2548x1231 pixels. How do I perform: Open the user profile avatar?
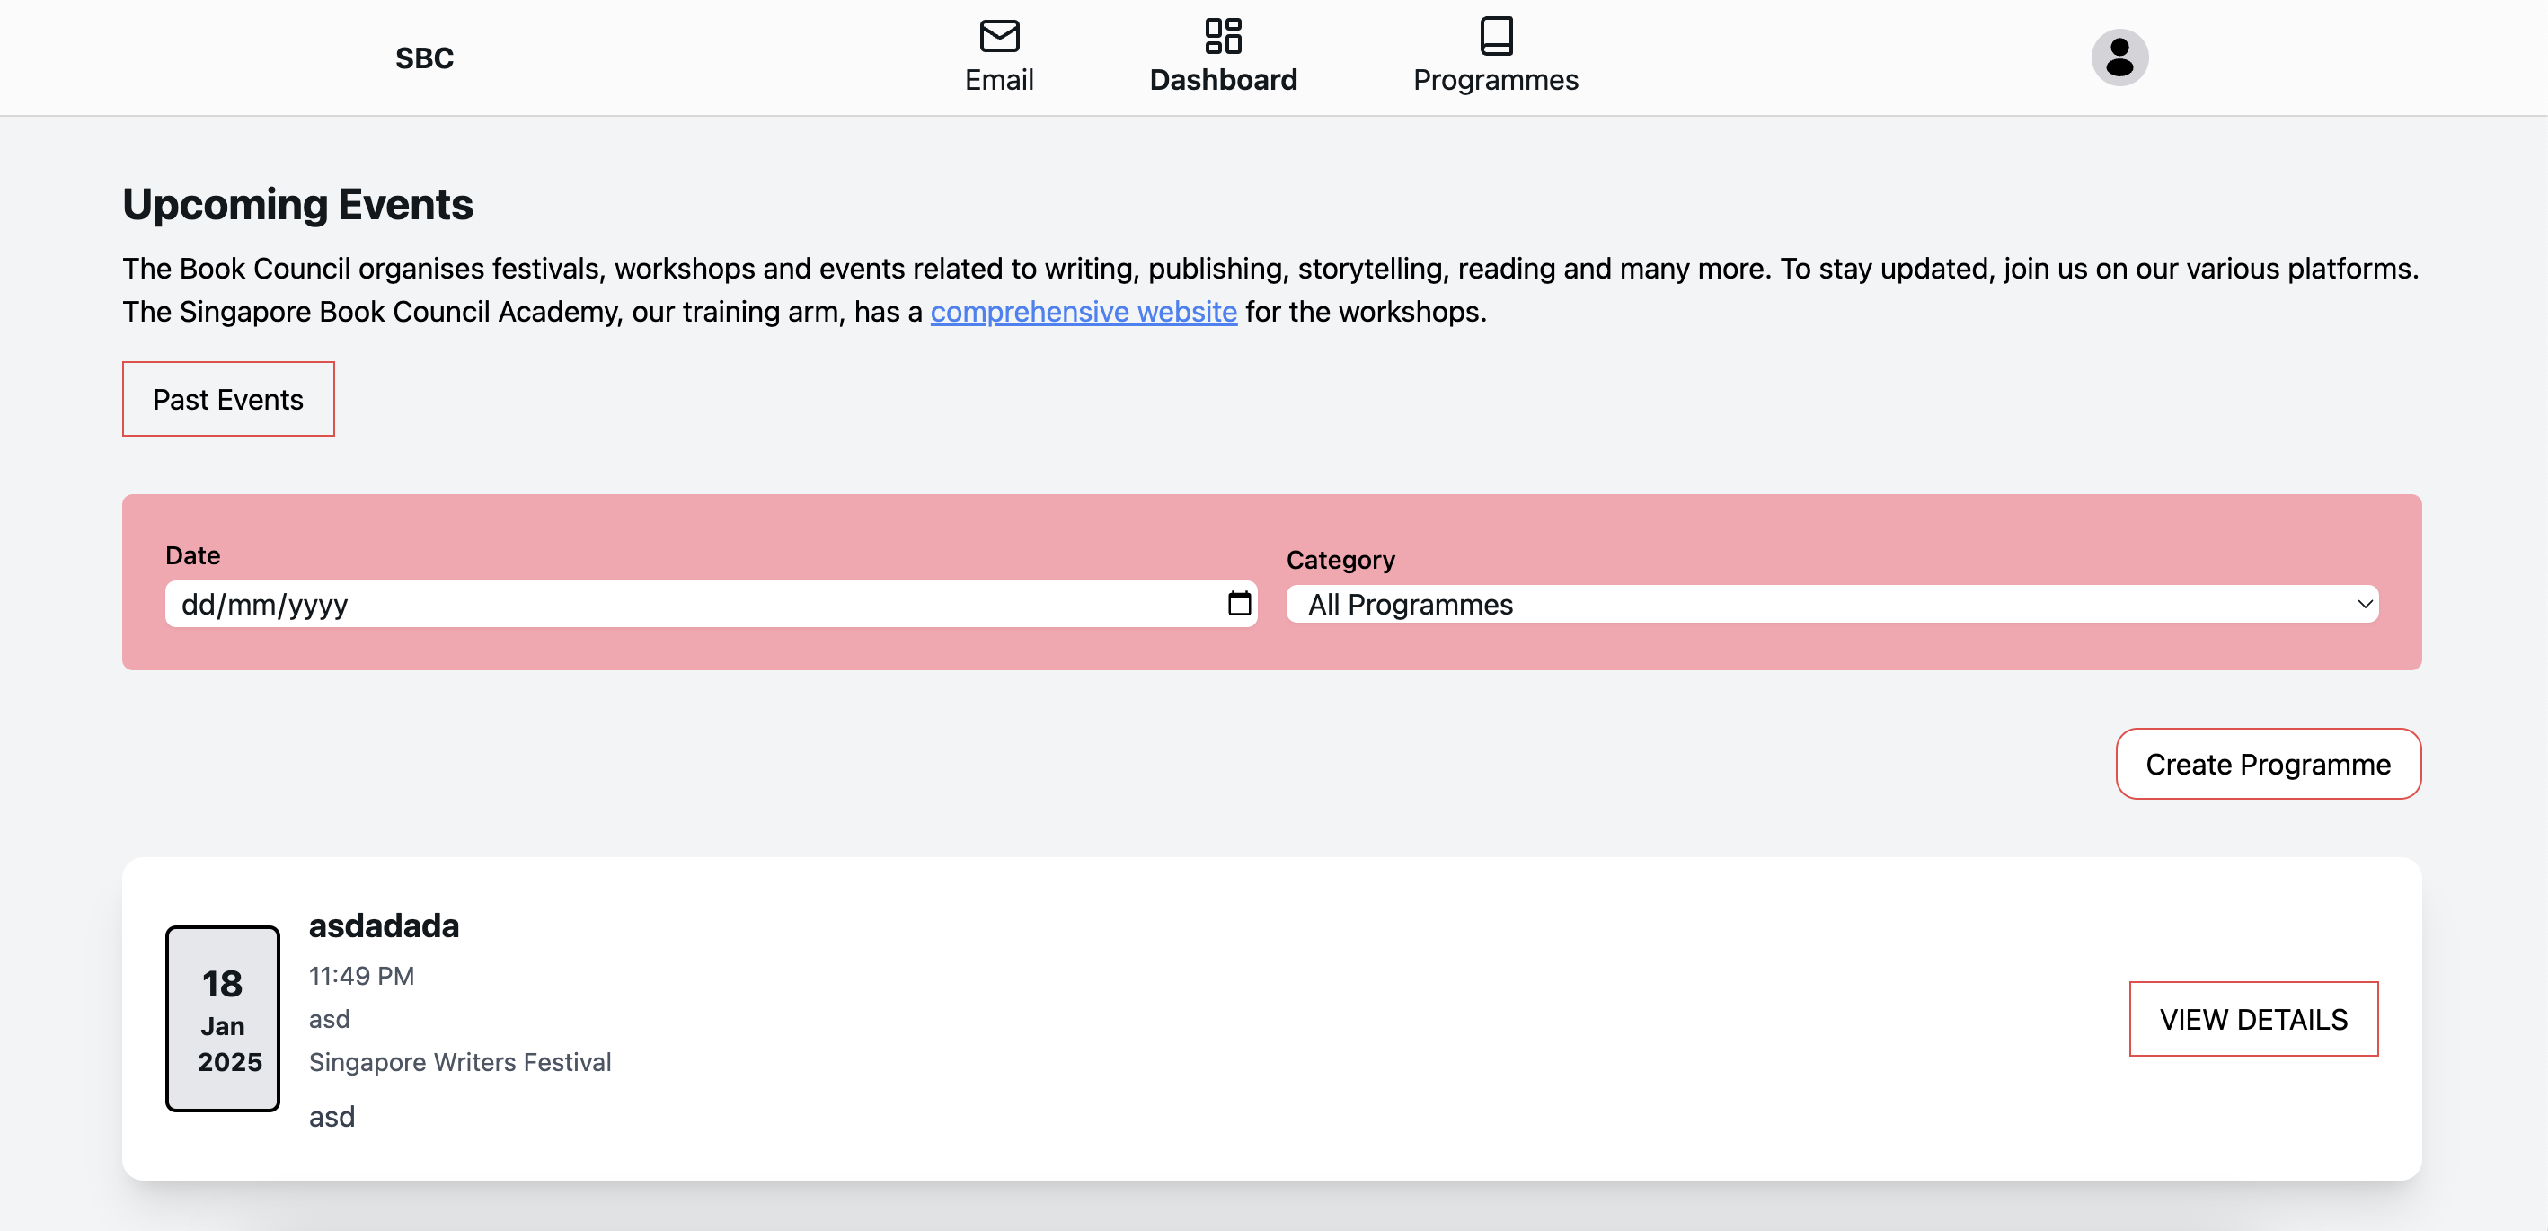tap(2119, 58)
